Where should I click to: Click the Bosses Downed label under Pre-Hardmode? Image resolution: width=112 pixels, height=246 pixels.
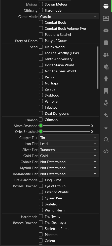[x=25, y=186]
